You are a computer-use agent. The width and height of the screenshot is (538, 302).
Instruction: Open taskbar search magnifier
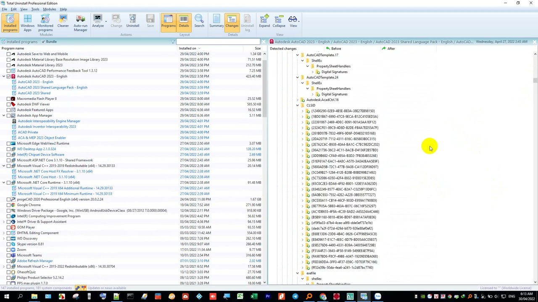pos(20,297)
